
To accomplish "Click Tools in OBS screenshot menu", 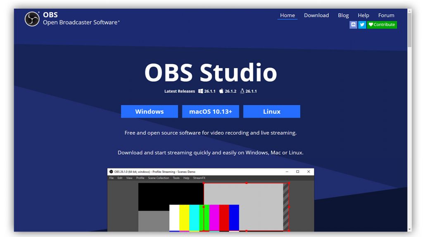I will pyautogui.click(x=176, y=178).
